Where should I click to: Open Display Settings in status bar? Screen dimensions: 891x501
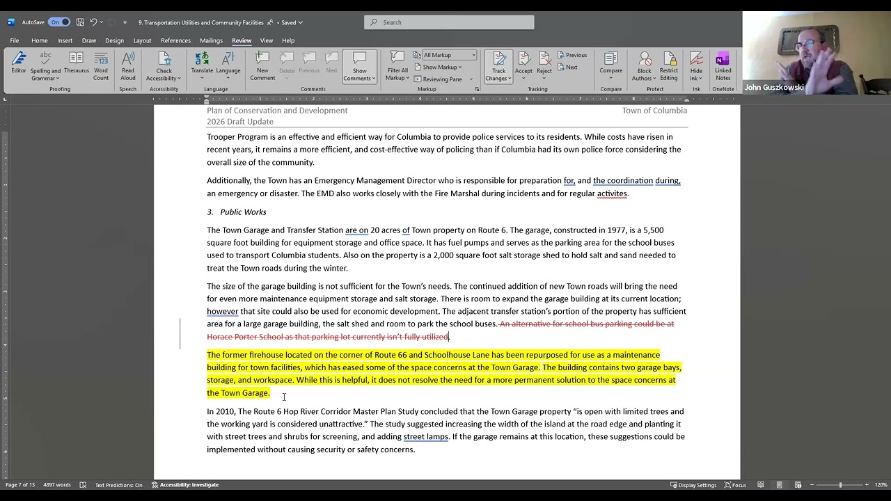pyautogui.click(x=693, y=485)
